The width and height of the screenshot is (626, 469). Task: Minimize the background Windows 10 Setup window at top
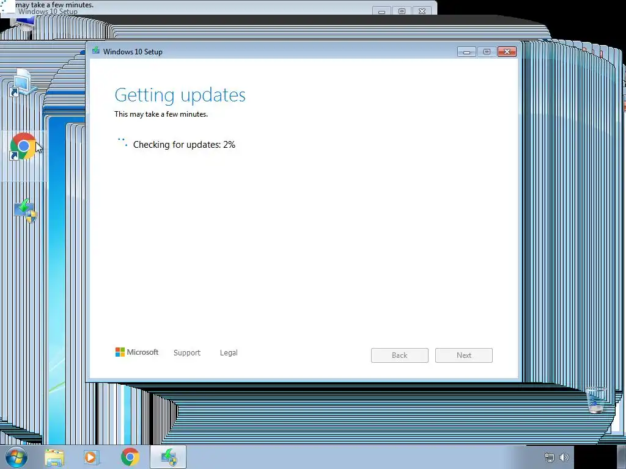[381, 11]
